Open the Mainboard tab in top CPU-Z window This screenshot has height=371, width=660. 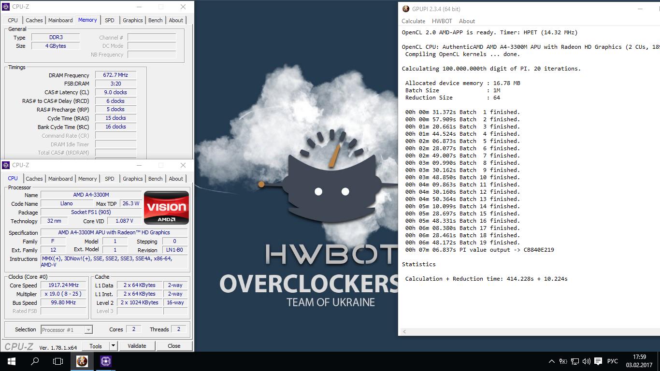(60, 20)
